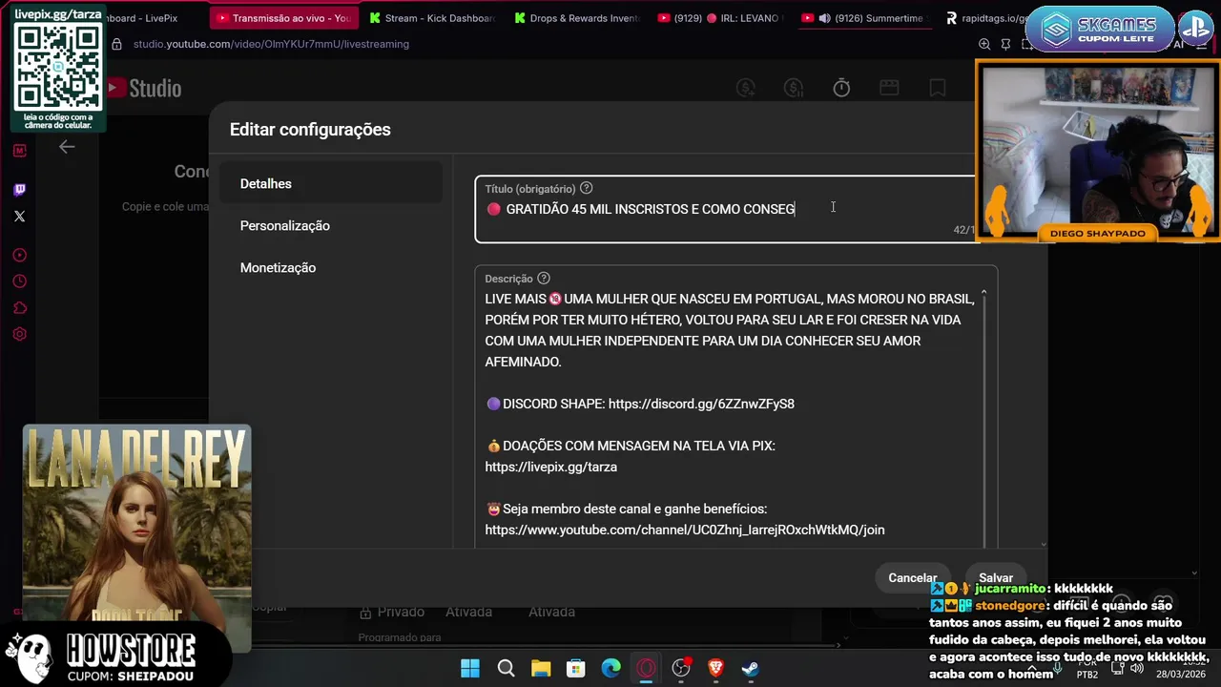
Task: Click the back arrow in Studio page
Action: coord(67,147)
